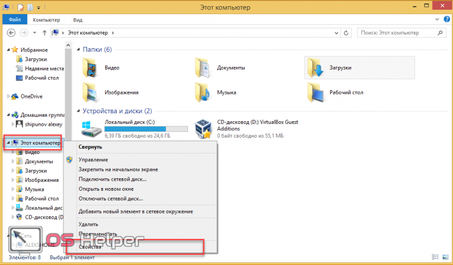
Task: Switch to details view icon in status bar
Action: 435,257
